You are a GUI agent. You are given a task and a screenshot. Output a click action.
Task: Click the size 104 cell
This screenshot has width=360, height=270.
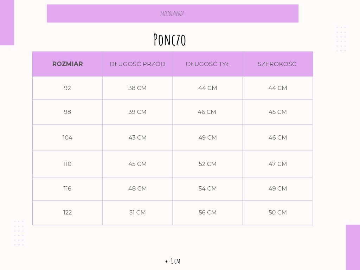point(67,137)
